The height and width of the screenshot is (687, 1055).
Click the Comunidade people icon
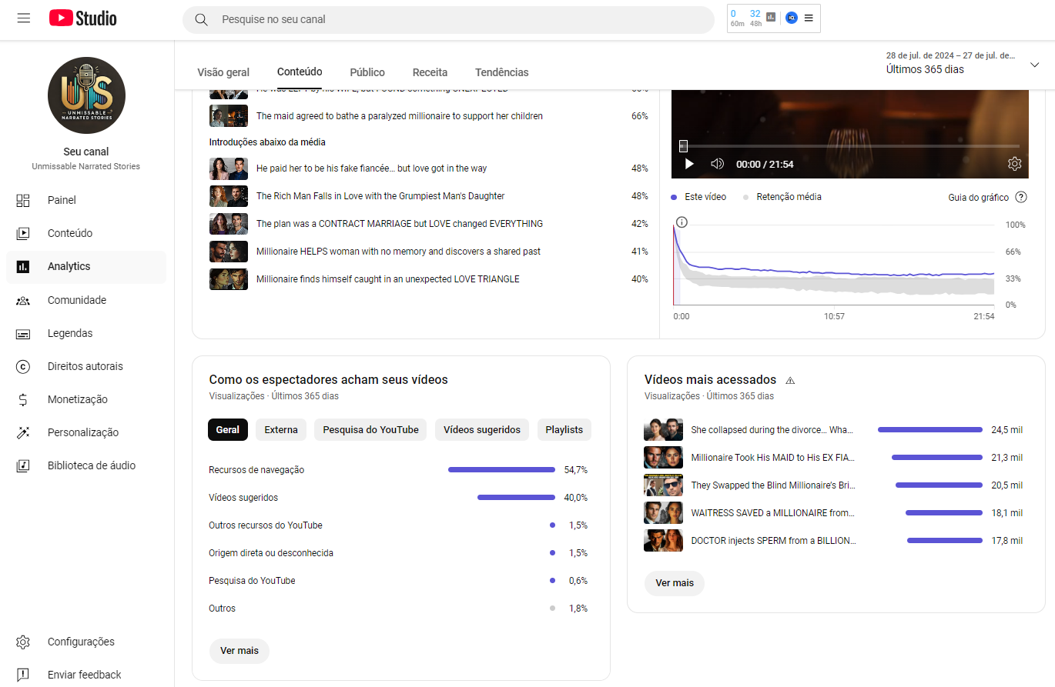pos(23,300)
